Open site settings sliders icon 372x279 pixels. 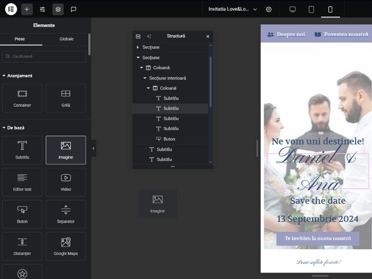[42, 9]
